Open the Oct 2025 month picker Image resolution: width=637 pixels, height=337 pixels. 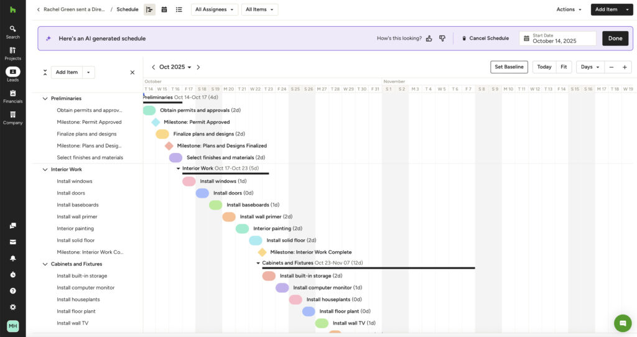pyautogui.click(x=175, y=67)
